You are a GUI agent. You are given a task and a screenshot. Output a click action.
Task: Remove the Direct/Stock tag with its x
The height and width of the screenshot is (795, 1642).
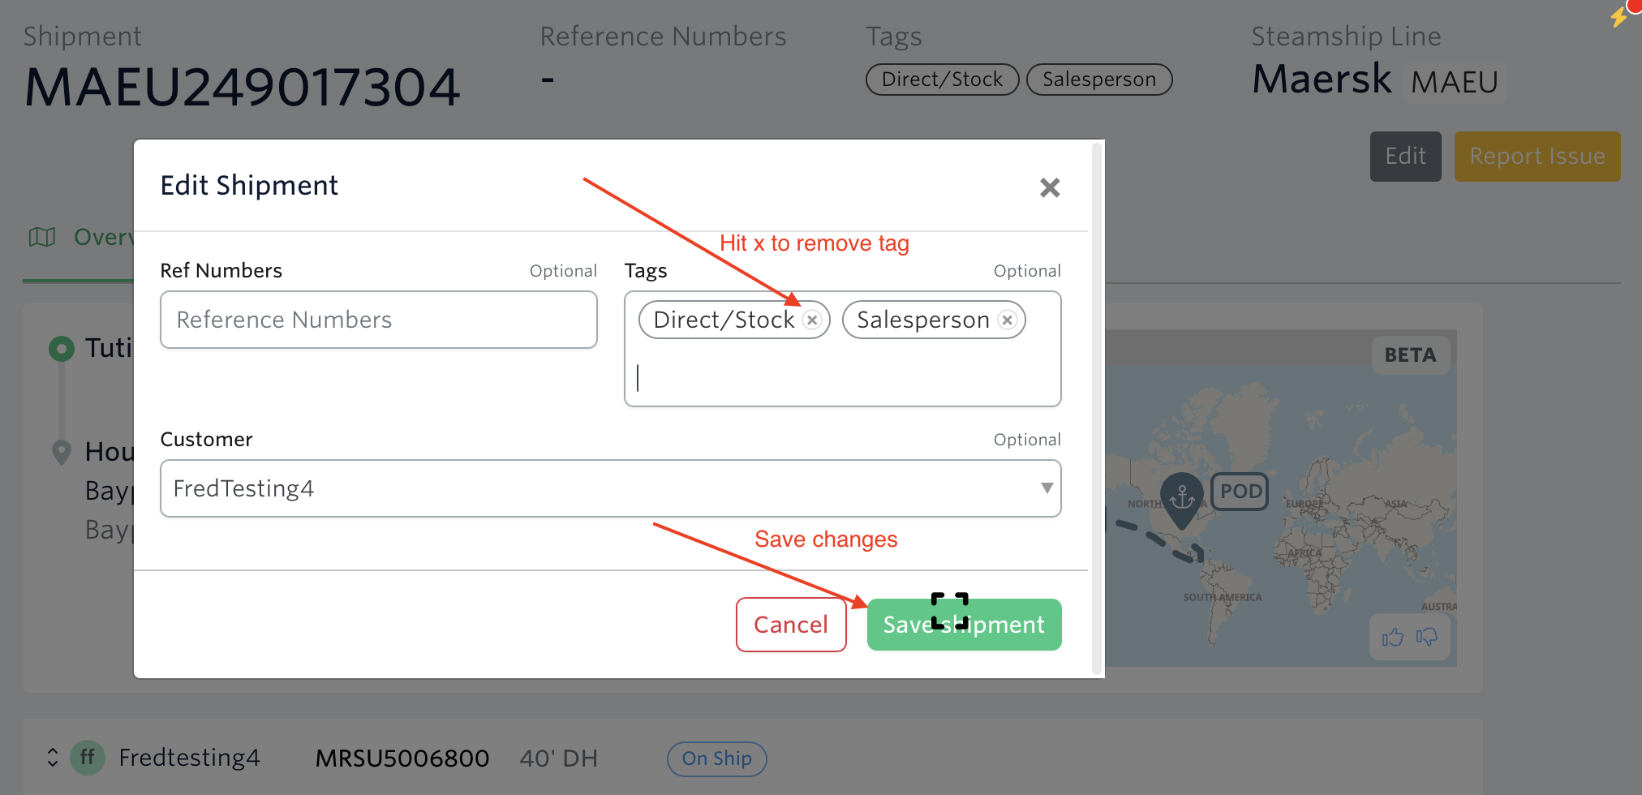tap(811, 320)
